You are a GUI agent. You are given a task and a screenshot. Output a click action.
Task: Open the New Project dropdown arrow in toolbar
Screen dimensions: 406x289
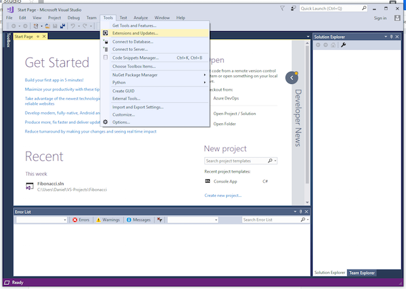point(41,26)
